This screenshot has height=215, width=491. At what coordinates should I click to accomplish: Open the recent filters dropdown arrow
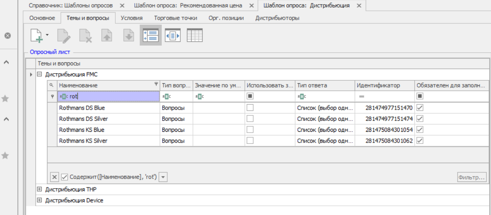[x=164, y=177]
